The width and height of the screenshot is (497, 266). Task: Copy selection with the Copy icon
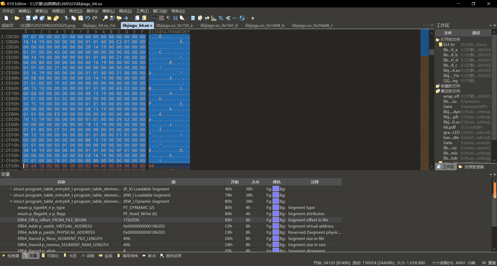74,18
